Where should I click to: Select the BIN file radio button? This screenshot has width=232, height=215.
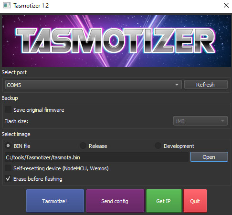pyautogui.click(x=8, y=146)
